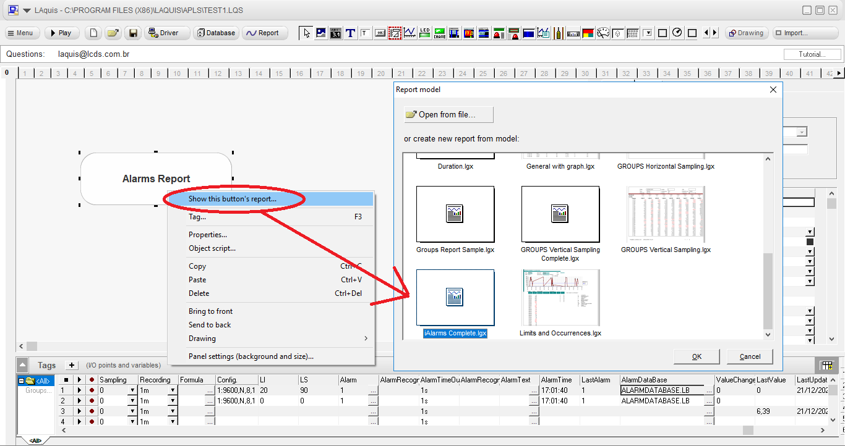
Task: Select the numeric 3.1 display tool
Action: 336,33
